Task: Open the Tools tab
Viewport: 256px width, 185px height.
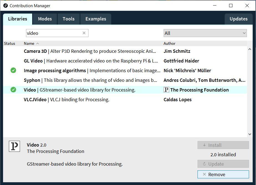Action: tap(69, 19)
